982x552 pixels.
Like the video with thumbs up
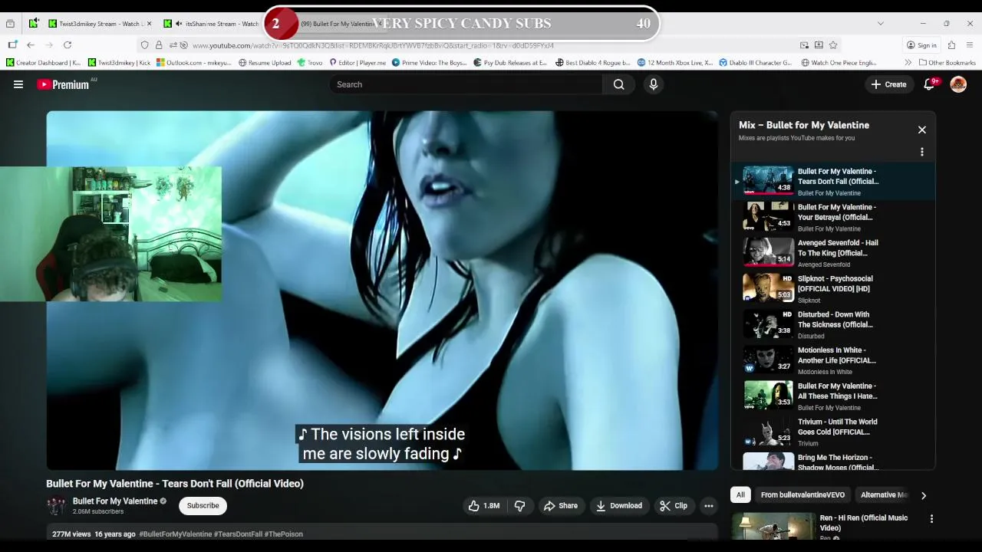485,506
